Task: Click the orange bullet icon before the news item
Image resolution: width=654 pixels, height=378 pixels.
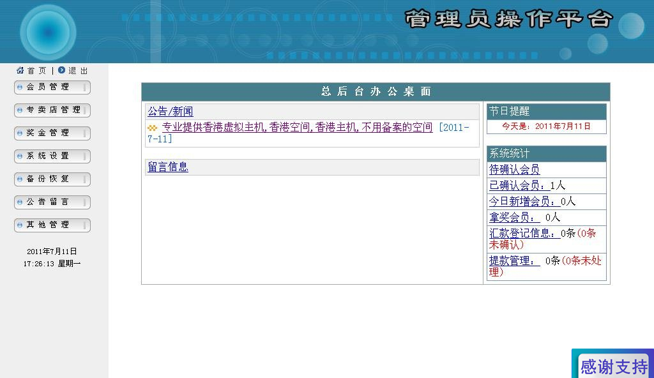Action: click(152, 128)
